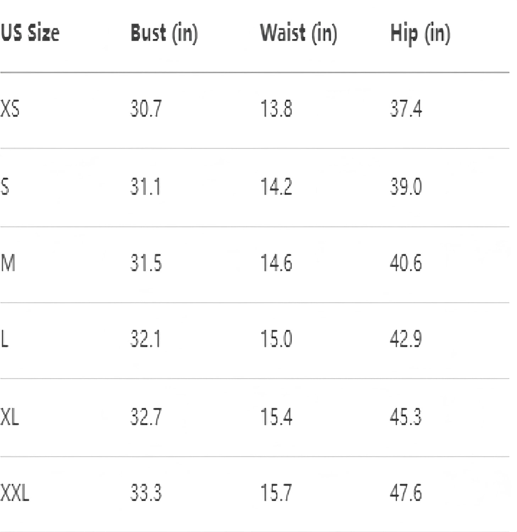517x532 pixels.
Task: Select the XL size row label
Action: tap(10, 417)
